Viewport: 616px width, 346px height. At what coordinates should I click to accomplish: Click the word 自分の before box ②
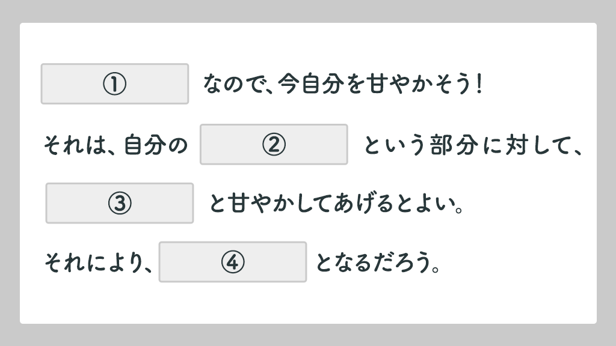[x=156, y=145]
